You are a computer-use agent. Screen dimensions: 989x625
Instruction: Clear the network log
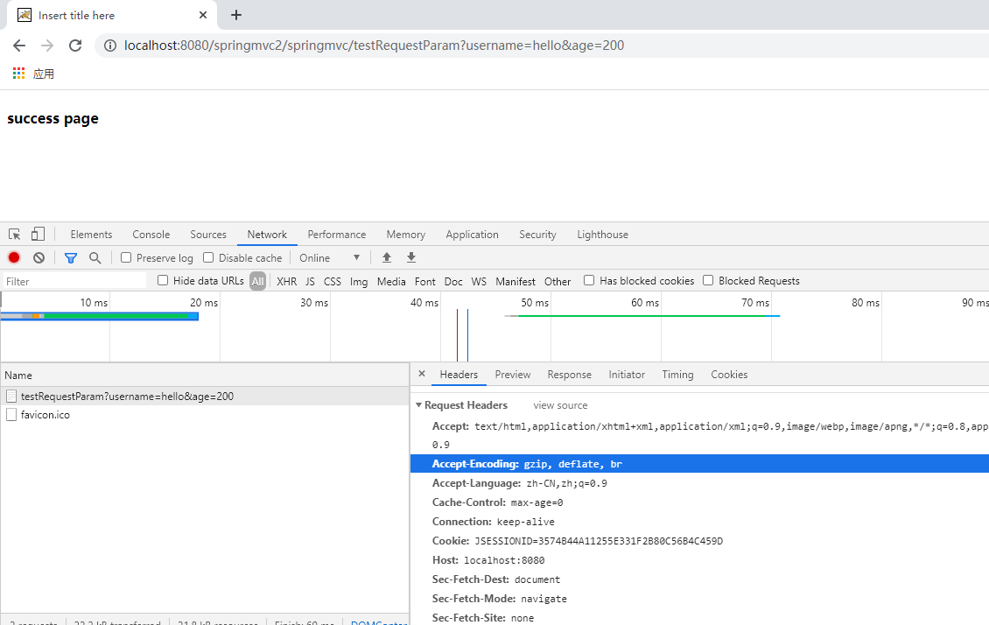pos(39,257)
